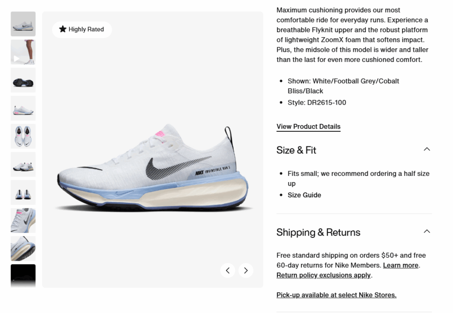Image resolution: width=453 pixels, height=313 pixels.
Task: Click the right arrow to view next image
Action: click(246, 270)
